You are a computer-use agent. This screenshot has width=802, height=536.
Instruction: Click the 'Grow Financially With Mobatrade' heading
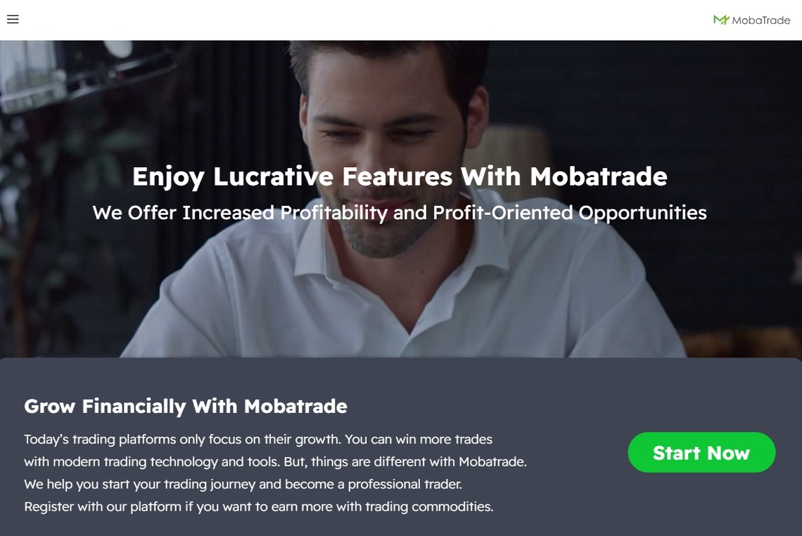tap(186, 406)
